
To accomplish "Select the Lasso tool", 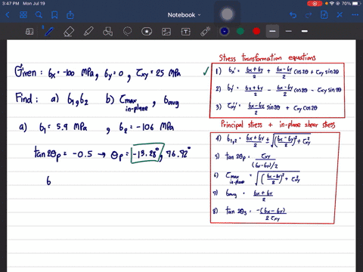I will coord(127,32).
